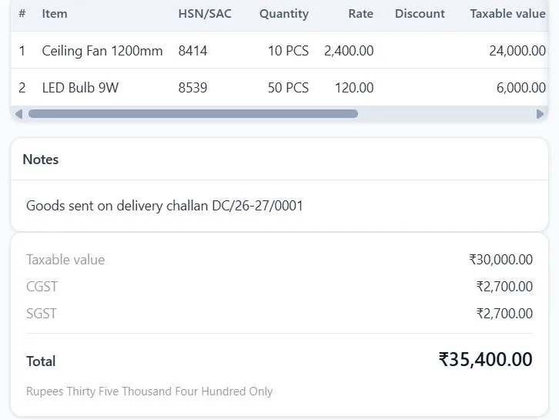This screenshot has width=559, height=420.
Task: Click the Rupees Thirty Five Thousand amount in words
Action: (149, 391)
